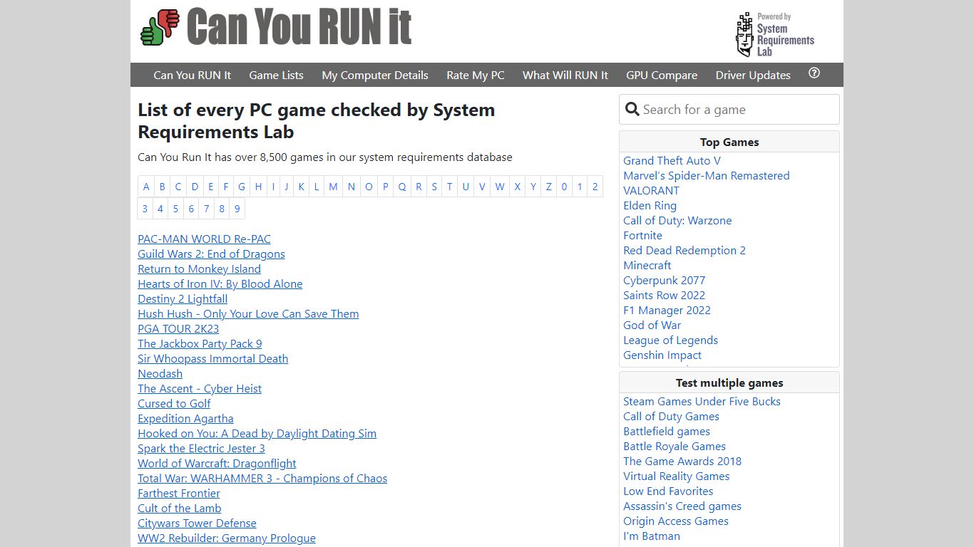The image size is (974, 547).
Task: Filter games by letter S
Action: 434,187
